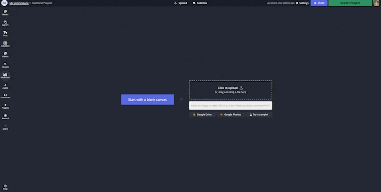This screenshot has height=192, width=381.
Task: Start the Record tool
Action: click(5, 116)
